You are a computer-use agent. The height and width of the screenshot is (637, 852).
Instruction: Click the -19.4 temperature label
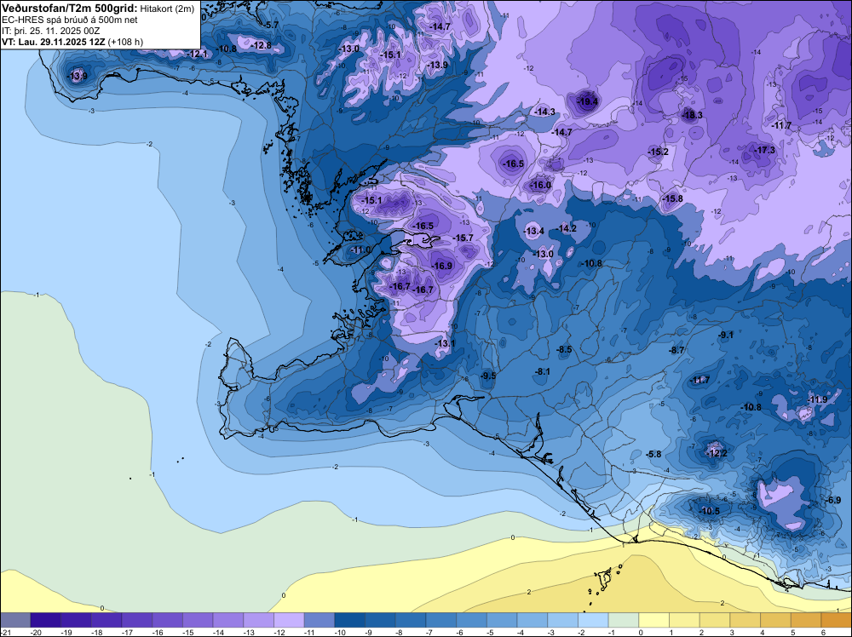point(587,101)
